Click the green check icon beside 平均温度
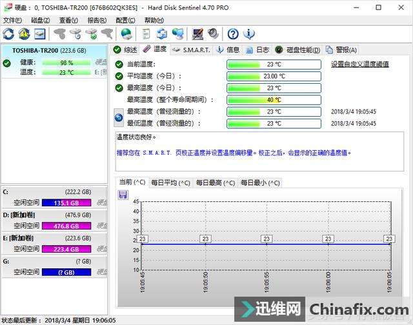Viewport: 413px width, 325px height. pos(119,76)
